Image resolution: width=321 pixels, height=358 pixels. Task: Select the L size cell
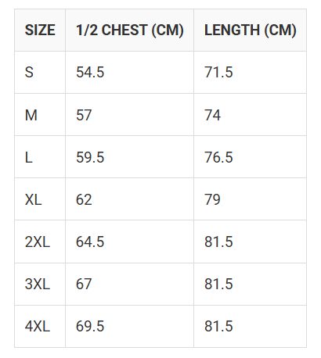40,157
